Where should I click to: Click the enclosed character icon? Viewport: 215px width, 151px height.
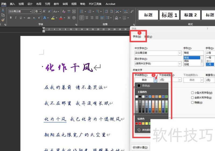pyautogui.click(x=74, y=18)
